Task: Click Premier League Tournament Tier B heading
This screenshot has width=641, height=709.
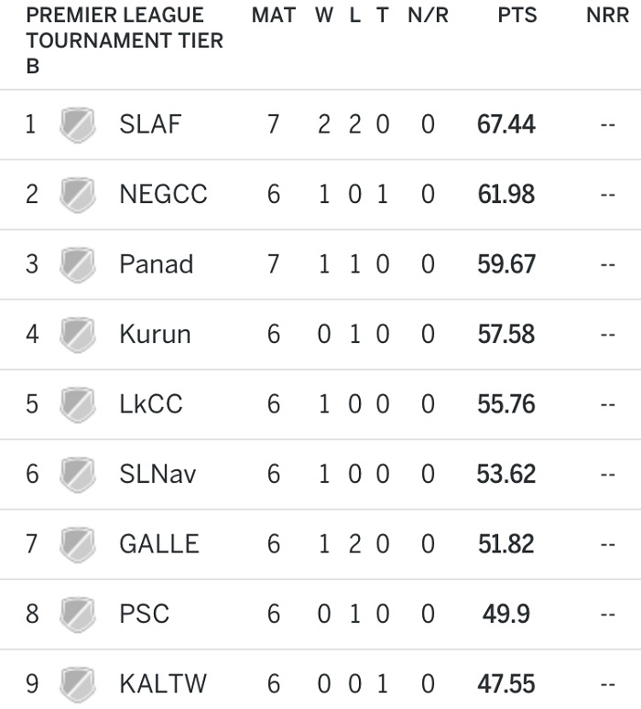Action: point(125,40)
